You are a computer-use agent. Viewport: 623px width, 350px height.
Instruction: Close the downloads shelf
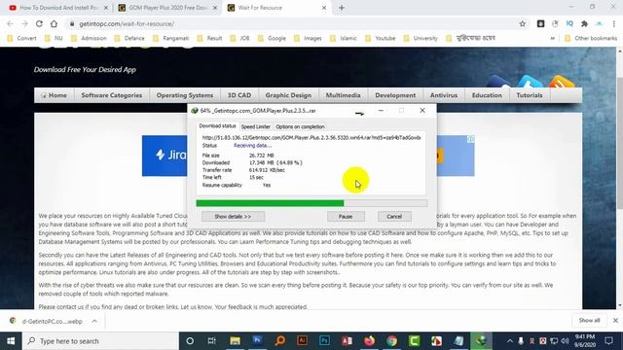click(x=615, y=320)
